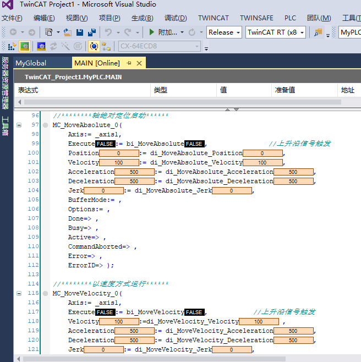
Task: Open the 服务器资源管理器 side panel
Action: (5, 83)
